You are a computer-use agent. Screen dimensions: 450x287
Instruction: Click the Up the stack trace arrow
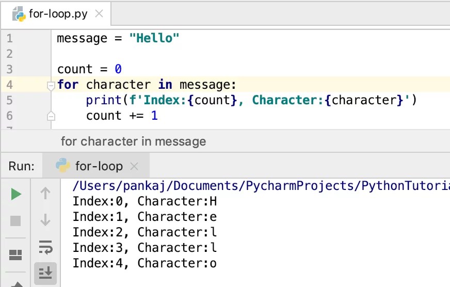click(x=45, y=194)
